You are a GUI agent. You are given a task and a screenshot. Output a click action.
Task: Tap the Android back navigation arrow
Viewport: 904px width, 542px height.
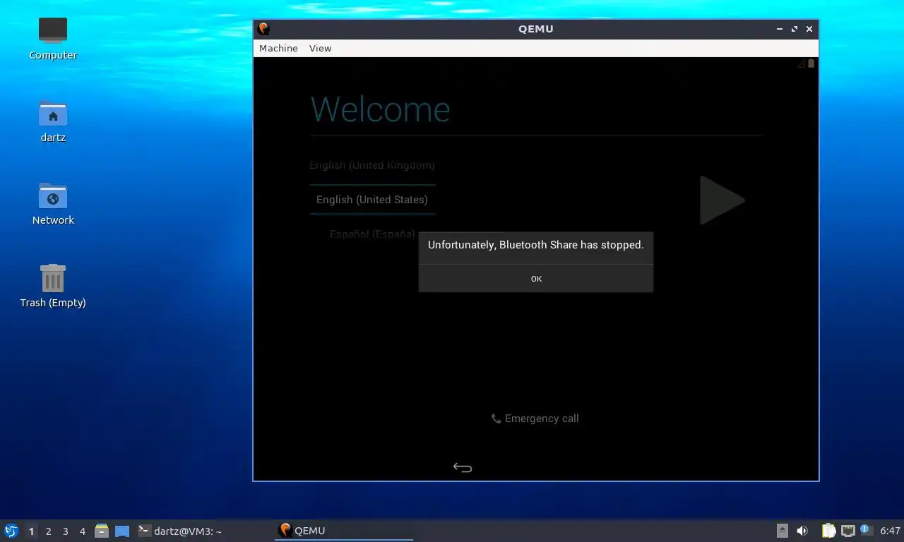(x=463, y=467)
